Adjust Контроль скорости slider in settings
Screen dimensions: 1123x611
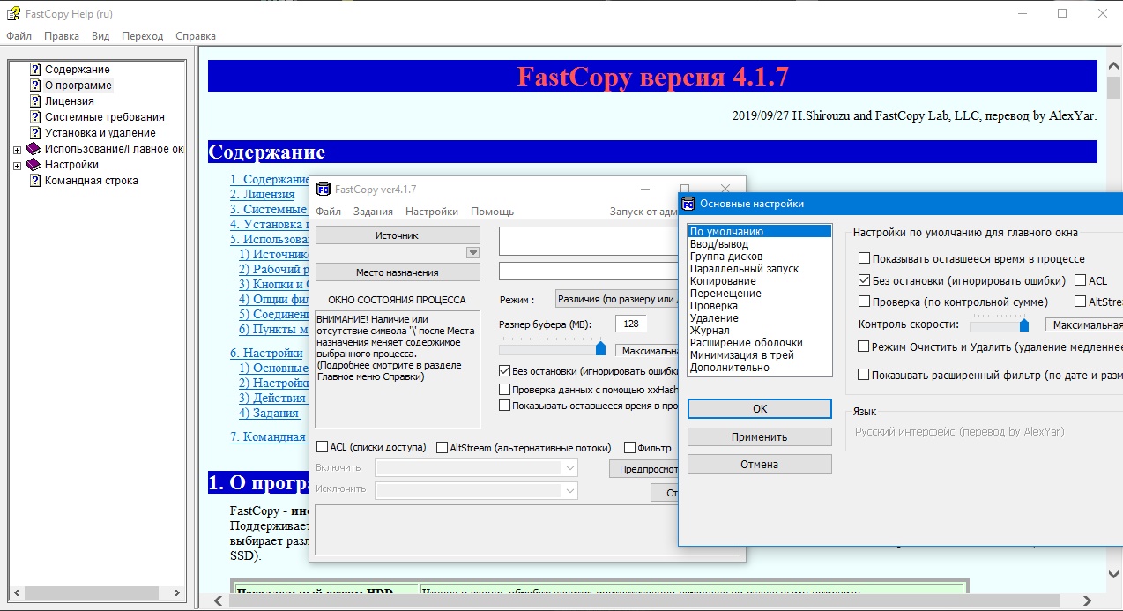pos(1024,324)
